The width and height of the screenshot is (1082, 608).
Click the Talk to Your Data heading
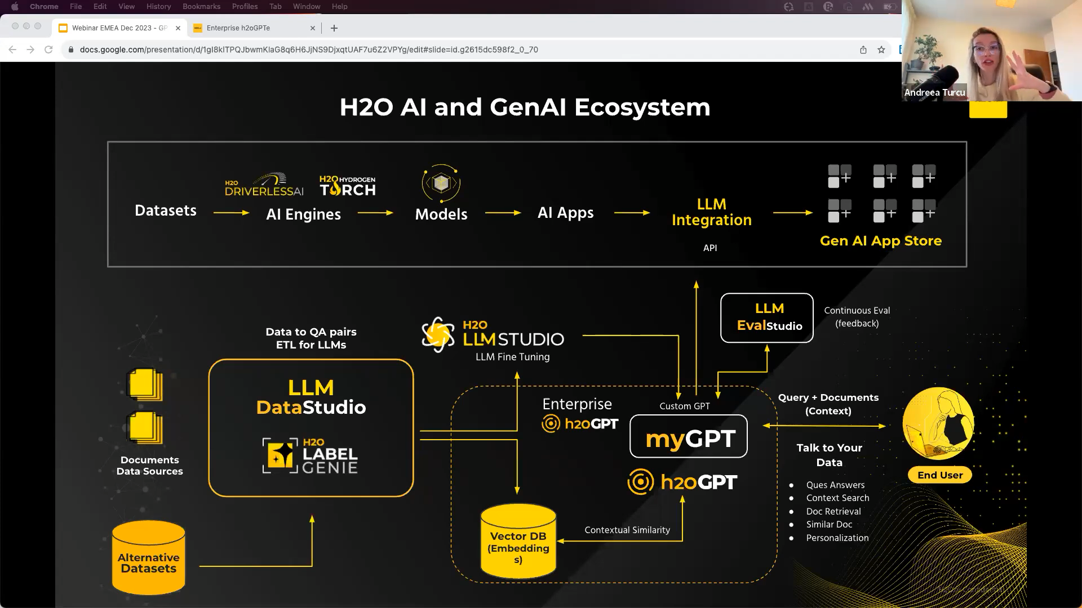[x=830, y=455]
